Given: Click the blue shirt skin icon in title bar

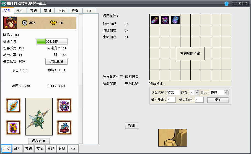Looking at the screenshot, I should (x=226, y=4).
